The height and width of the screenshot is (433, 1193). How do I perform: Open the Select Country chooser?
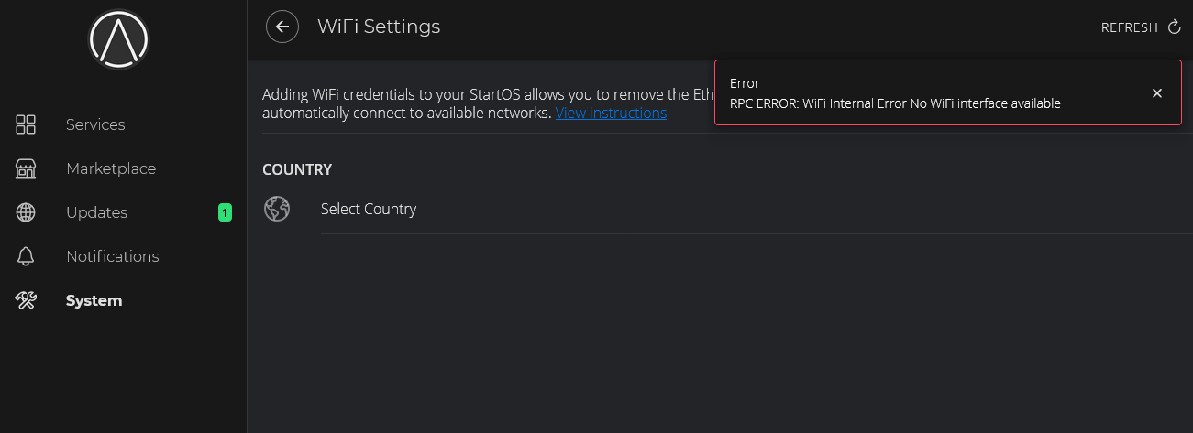tap(369, 209)
